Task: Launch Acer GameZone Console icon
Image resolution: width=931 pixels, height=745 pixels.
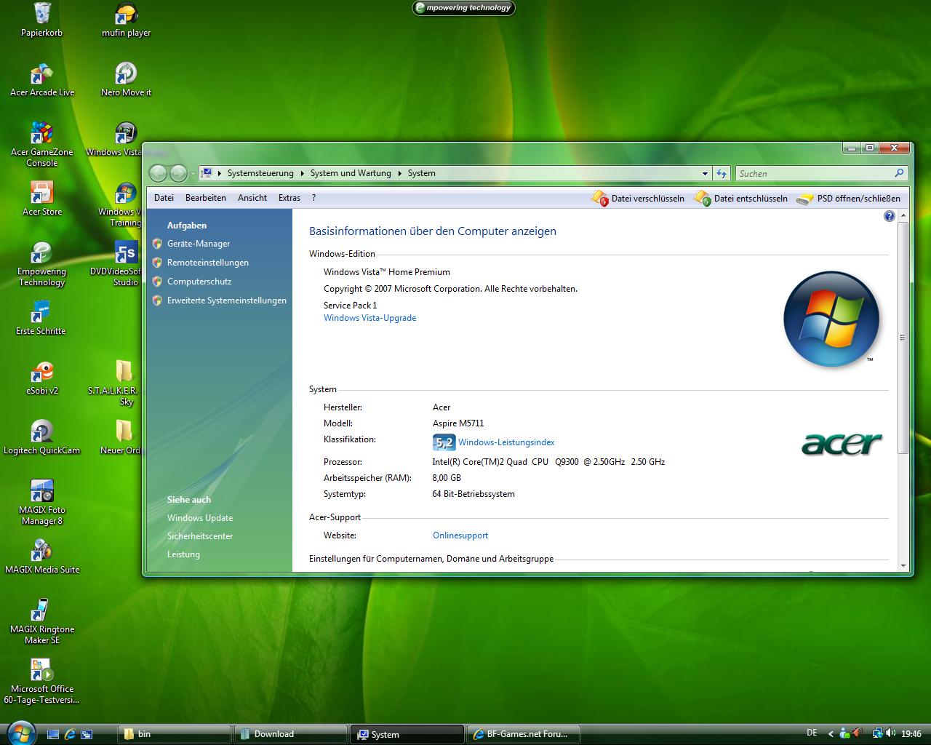Action: [x=42, y=144]
